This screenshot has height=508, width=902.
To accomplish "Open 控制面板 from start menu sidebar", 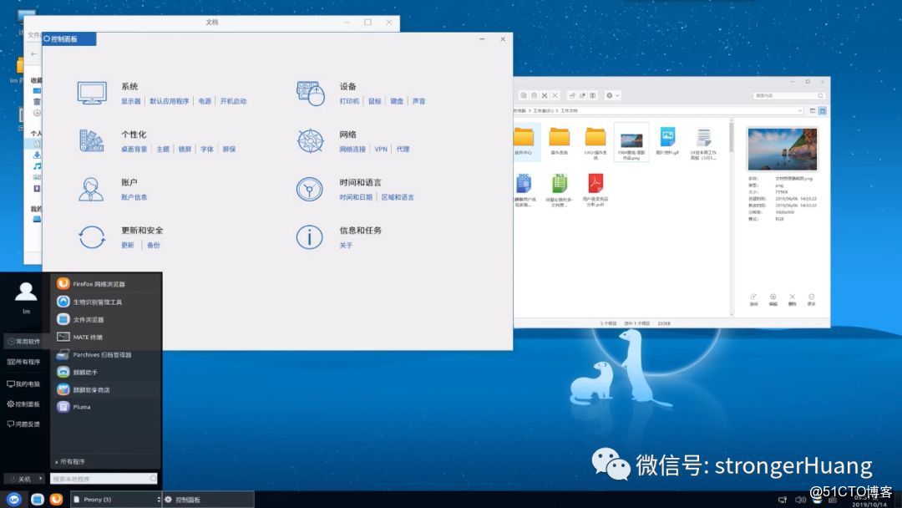I will point(24,404).
